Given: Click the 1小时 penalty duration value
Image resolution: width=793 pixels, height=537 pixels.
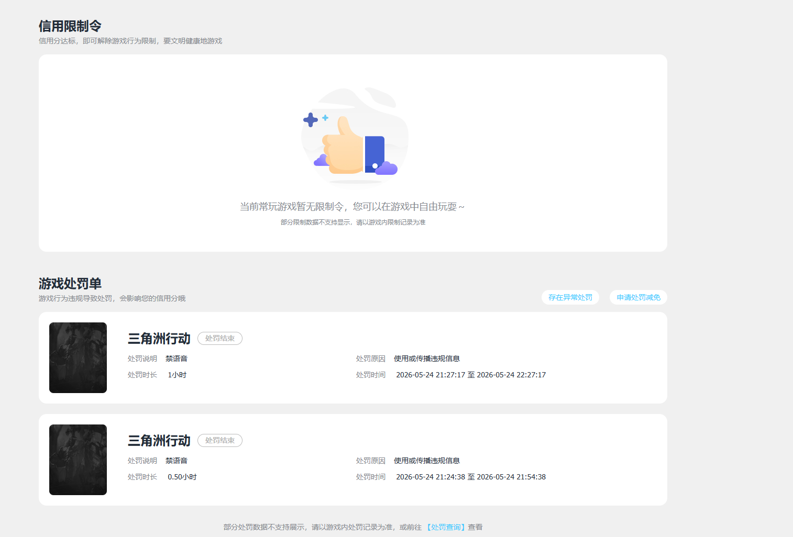Looking at the screenshot, I should pyautogui.click(x=177, y=375).
